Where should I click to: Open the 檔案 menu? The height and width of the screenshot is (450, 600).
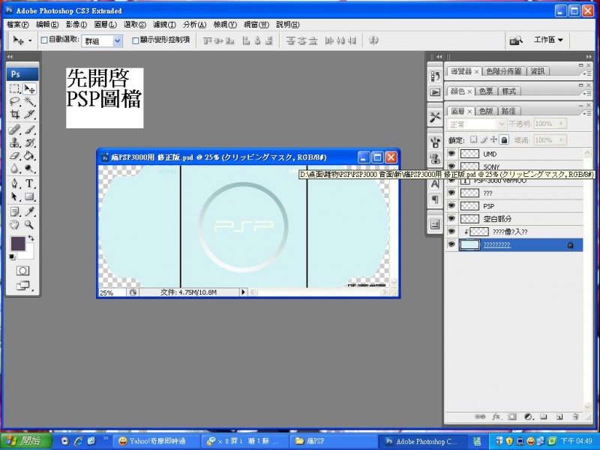click(x=17, y=25)
